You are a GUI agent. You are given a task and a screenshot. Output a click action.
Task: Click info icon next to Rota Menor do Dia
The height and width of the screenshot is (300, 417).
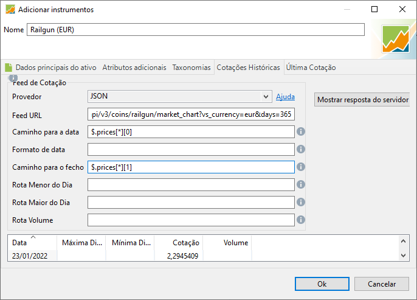[x=301, y=184]
